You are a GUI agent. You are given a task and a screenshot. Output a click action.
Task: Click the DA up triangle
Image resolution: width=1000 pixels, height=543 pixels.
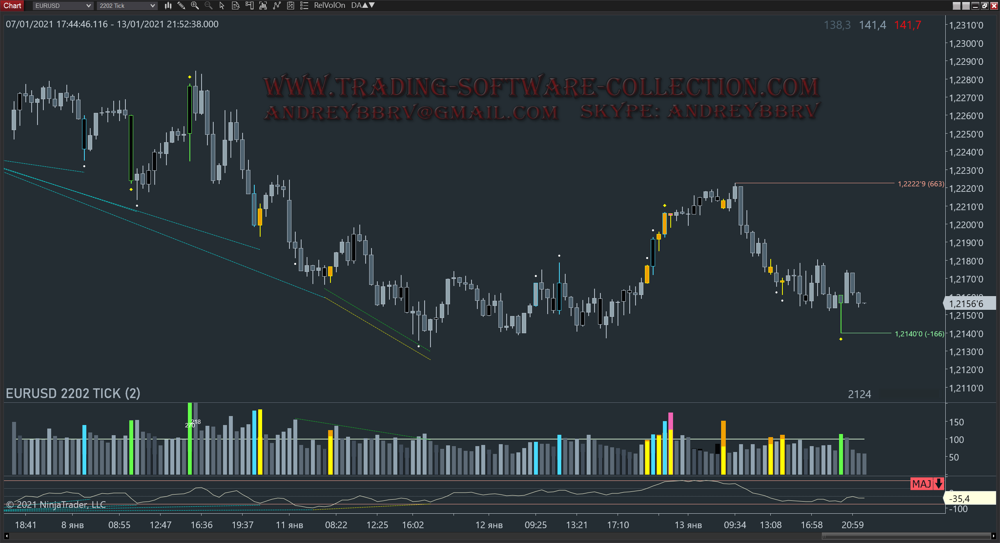tap(366, 5)
